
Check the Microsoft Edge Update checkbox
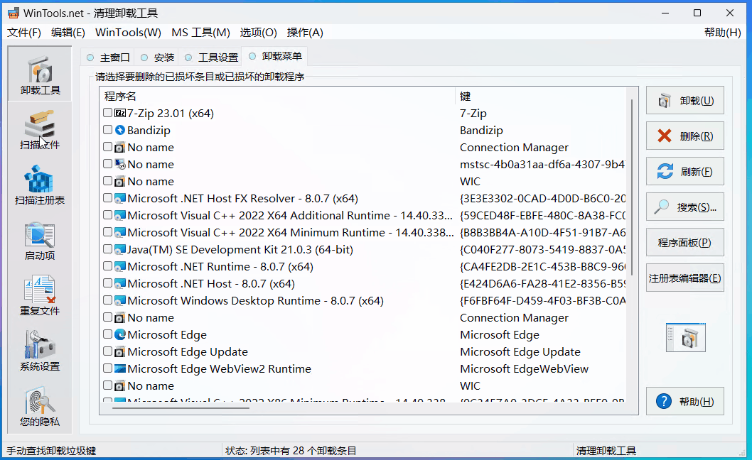pyautogui.click(x=107, y=351)
